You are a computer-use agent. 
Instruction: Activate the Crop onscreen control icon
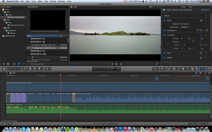201,53
